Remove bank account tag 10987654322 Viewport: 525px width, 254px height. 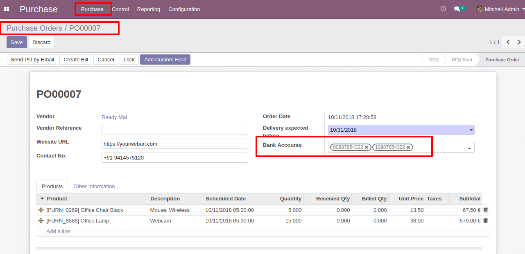click(408, 147)
